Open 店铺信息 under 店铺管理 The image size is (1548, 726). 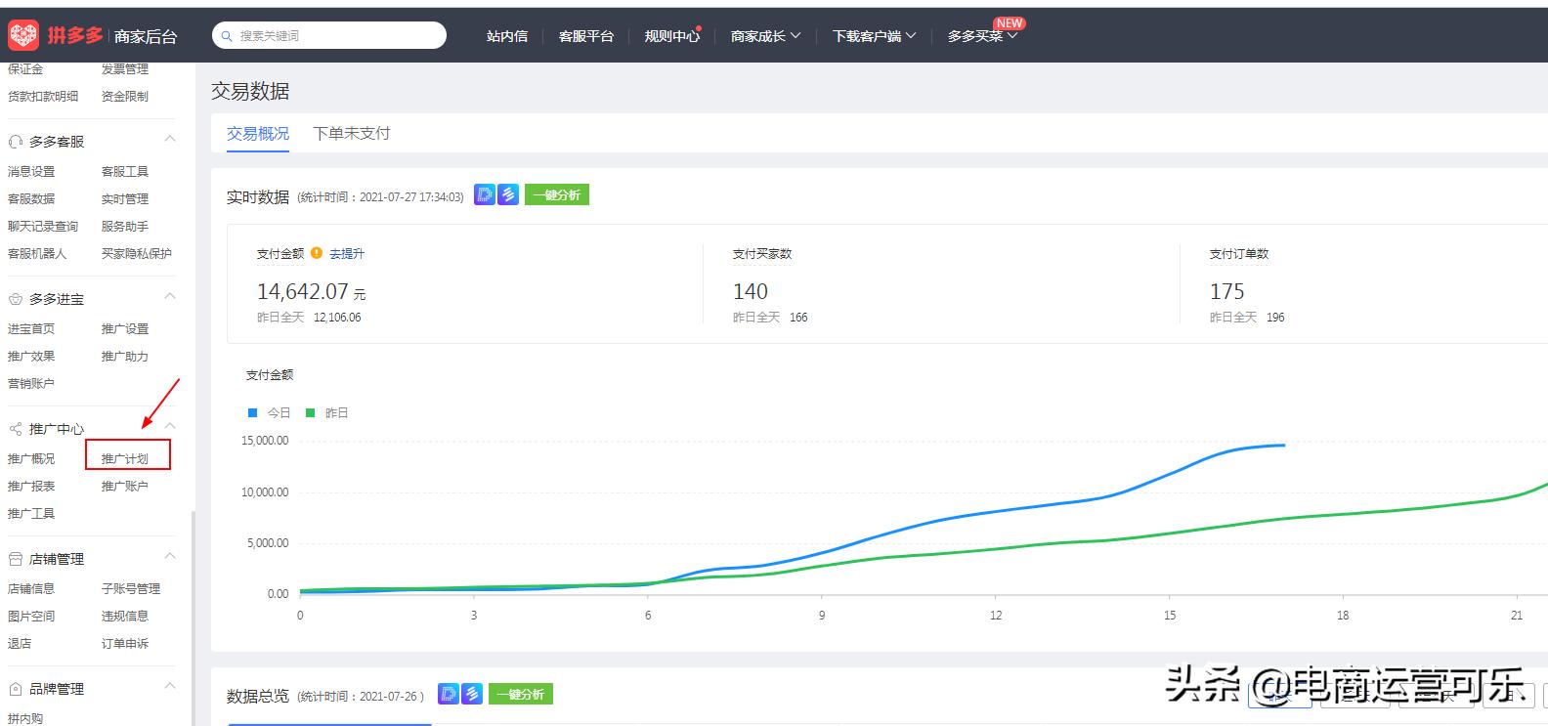pyautogui.click(x=31, y=588)
